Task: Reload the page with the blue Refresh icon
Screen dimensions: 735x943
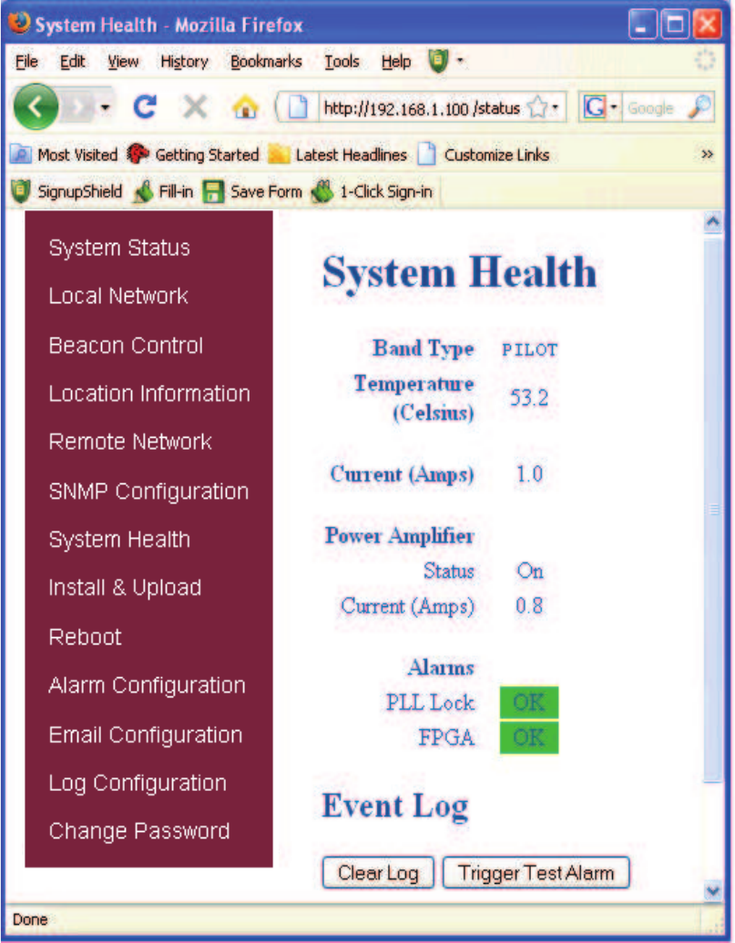Action: pos(145,107)
